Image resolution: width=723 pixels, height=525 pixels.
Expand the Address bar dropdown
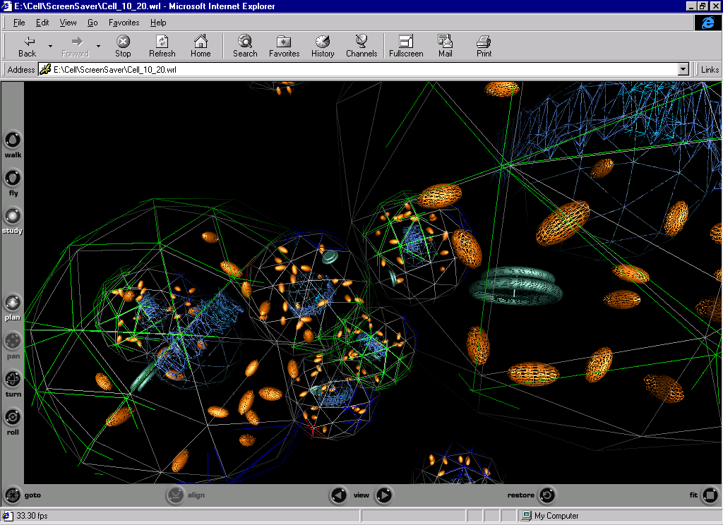pos(683,70)
